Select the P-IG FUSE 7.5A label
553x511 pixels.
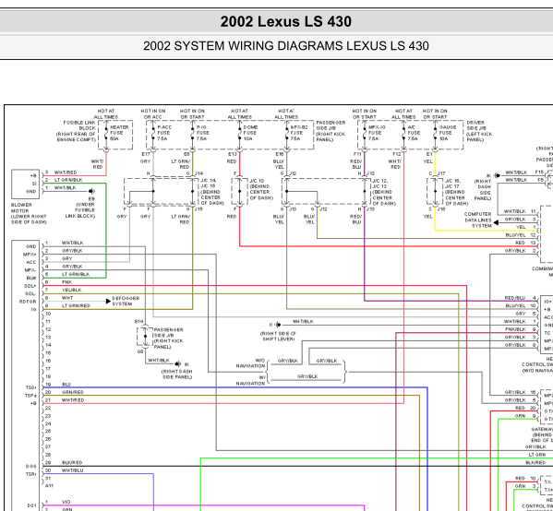click(203, 133)
